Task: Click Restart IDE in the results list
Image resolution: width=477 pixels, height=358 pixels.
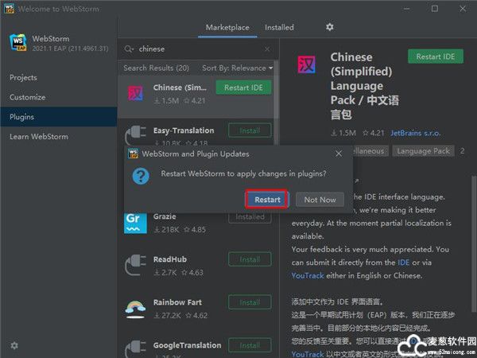Action: (x=243, y=88)
